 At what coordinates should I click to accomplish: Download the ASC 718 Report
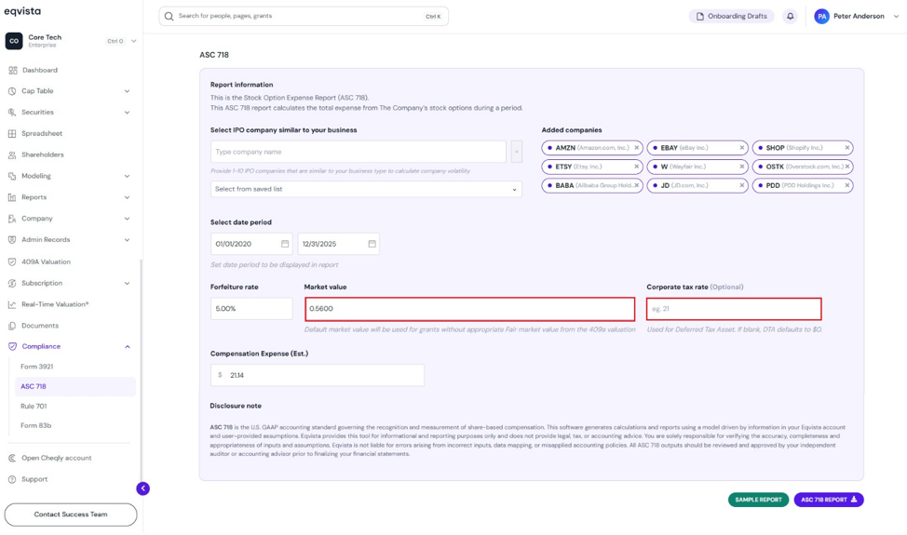pyautogui.click(x=829, y=500)
